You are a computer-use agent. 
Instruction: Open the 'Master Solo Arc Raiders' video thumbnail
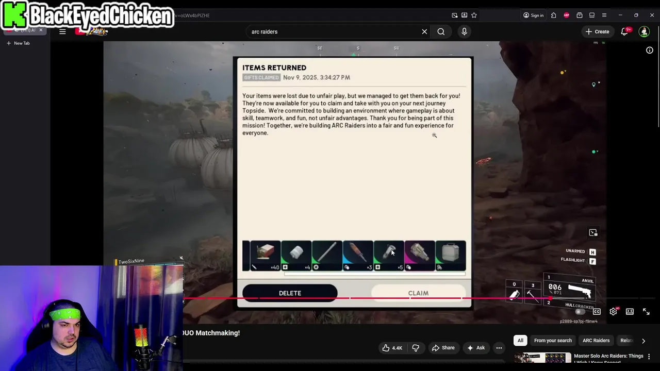tap(543, 358)
